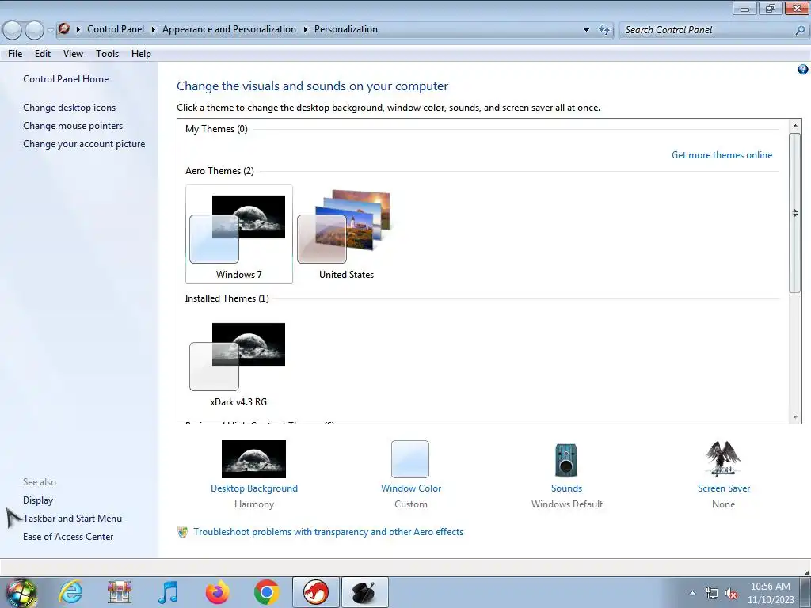Click the Appearance and Personalization breadcrumb
811x608 pixels.
(229, 29)
